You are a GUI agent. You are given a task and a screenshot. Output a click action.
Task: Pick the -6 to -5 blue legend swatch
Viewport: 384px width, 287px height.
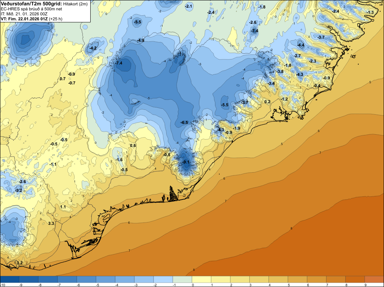tap(86, 279)
